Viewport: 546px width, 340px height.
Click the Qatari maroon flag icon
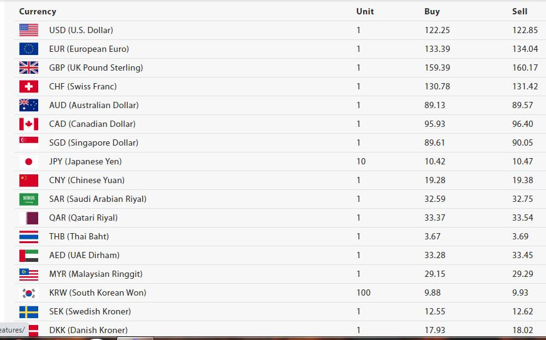click(29, 218)
